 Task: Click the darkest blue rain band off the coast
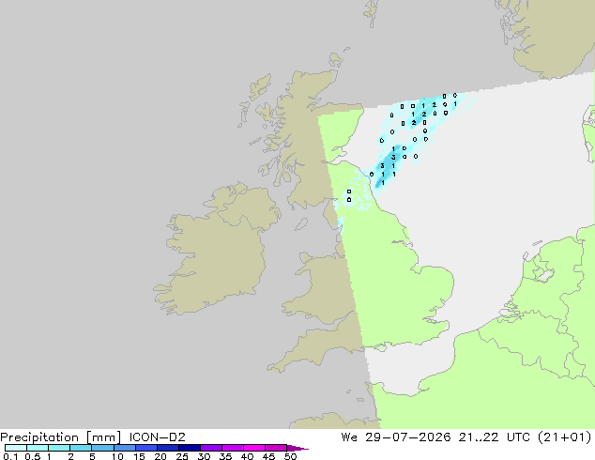(x=387, y=163)
